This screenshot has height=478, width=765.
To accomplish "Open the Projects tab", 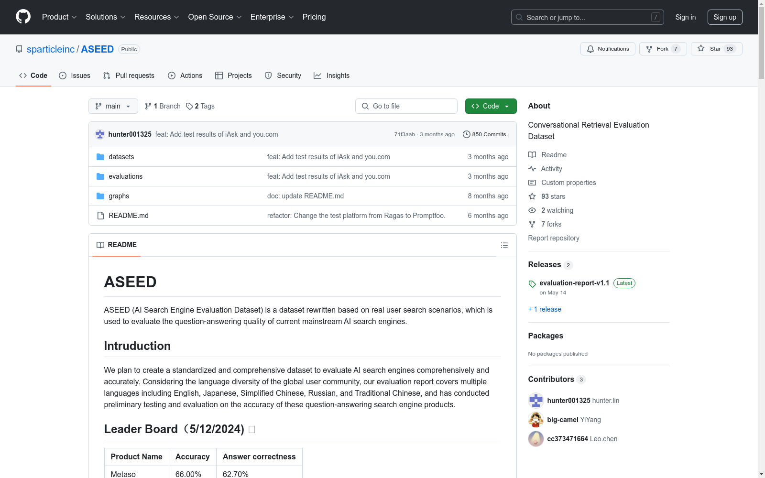I will 233,76.
